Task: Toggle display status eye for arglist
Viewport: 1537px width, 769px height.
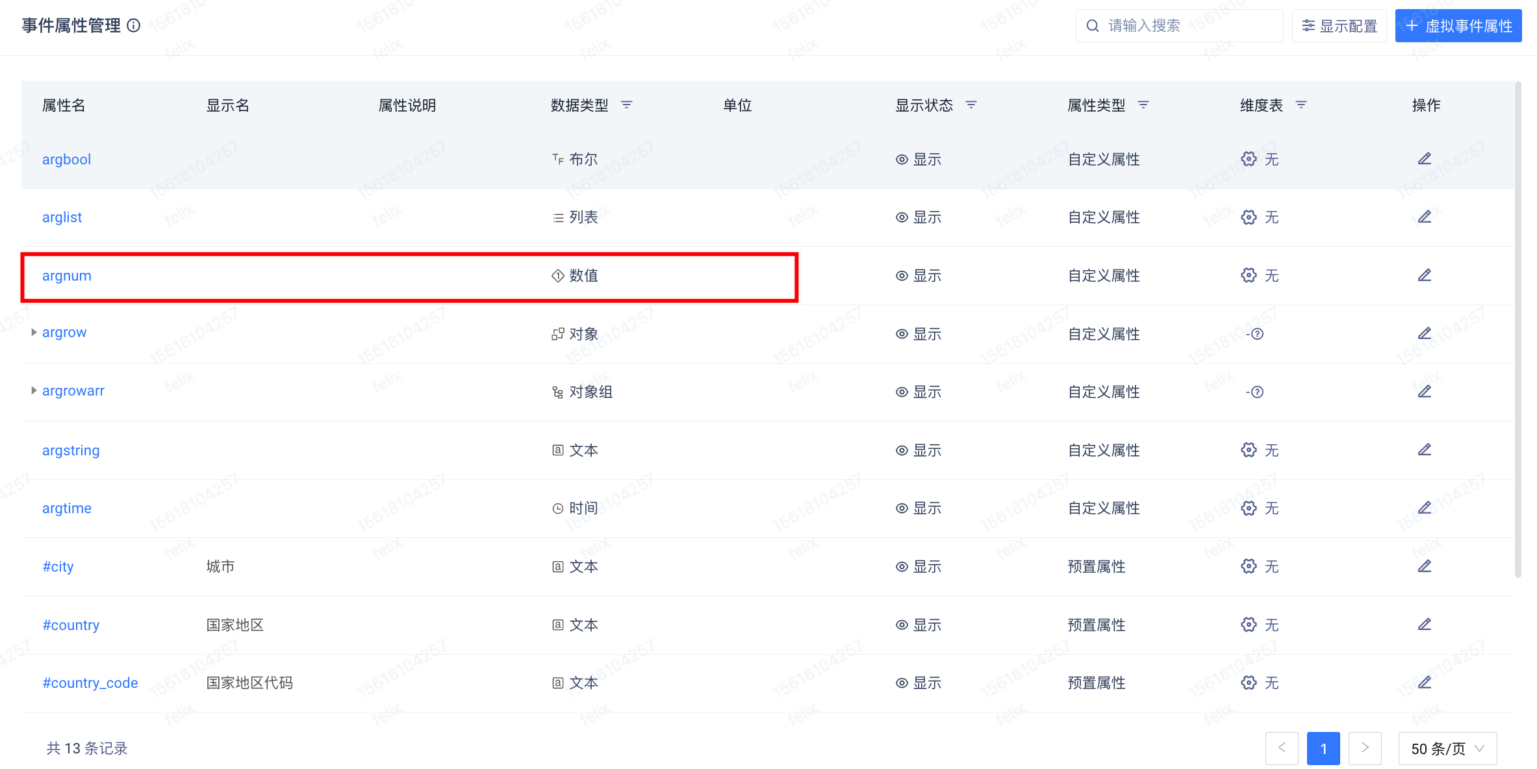Action: 902,217
